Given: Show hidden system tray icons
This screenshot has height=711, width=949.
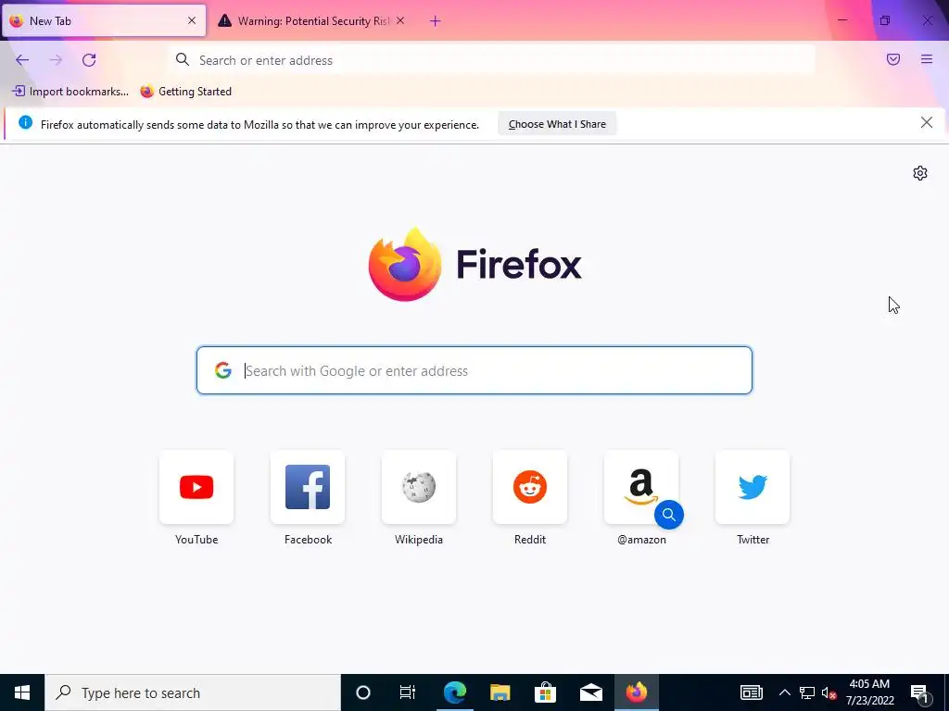Looking at the screenshot, I should point(784,692).
